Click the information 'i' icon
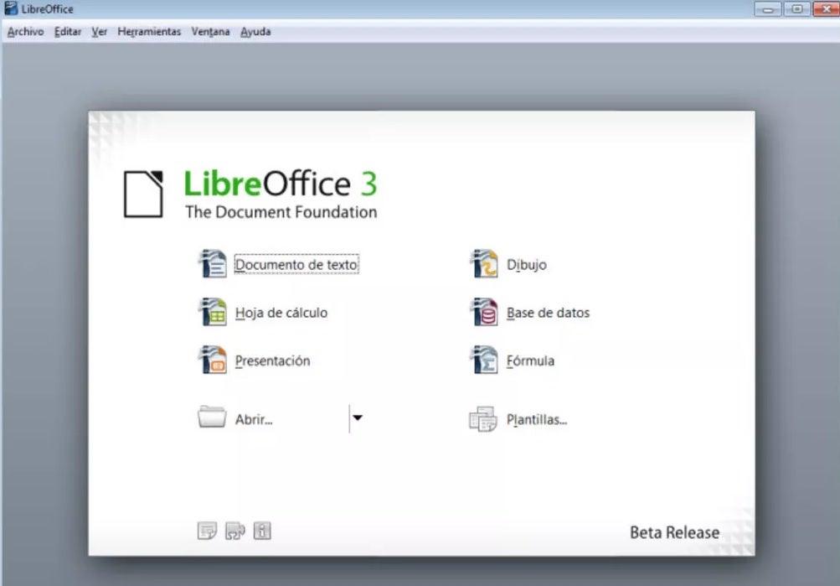The image size is (840, 586). pyautogui.click(x=262, y=531)
